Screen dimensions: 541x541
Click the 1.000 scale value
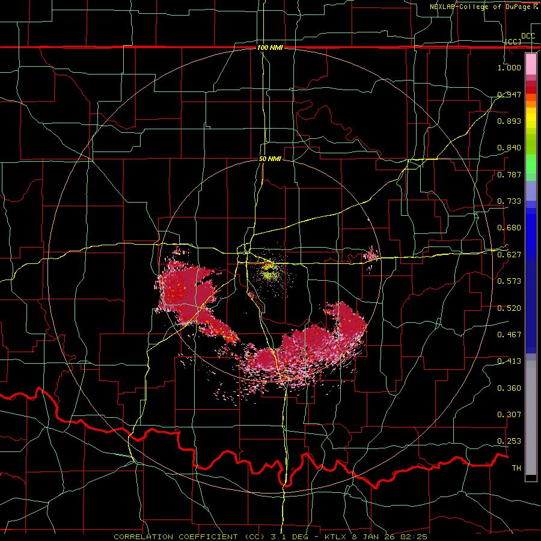click(x=509, y=67)
